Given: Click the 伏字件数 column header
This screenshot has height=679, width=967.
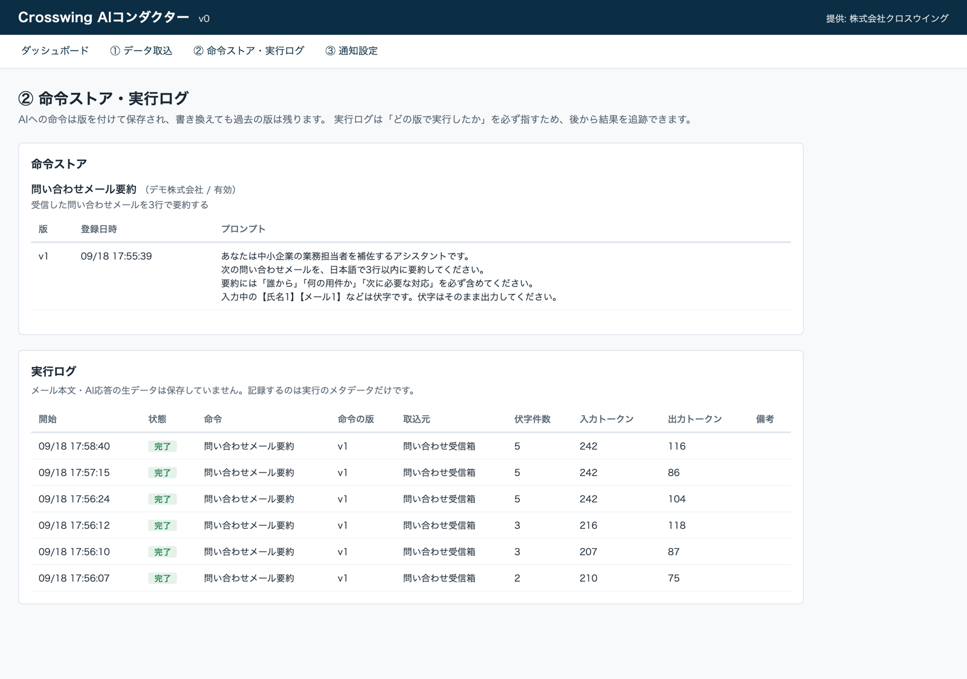Looking at the screenshot, I should (532, 419).
